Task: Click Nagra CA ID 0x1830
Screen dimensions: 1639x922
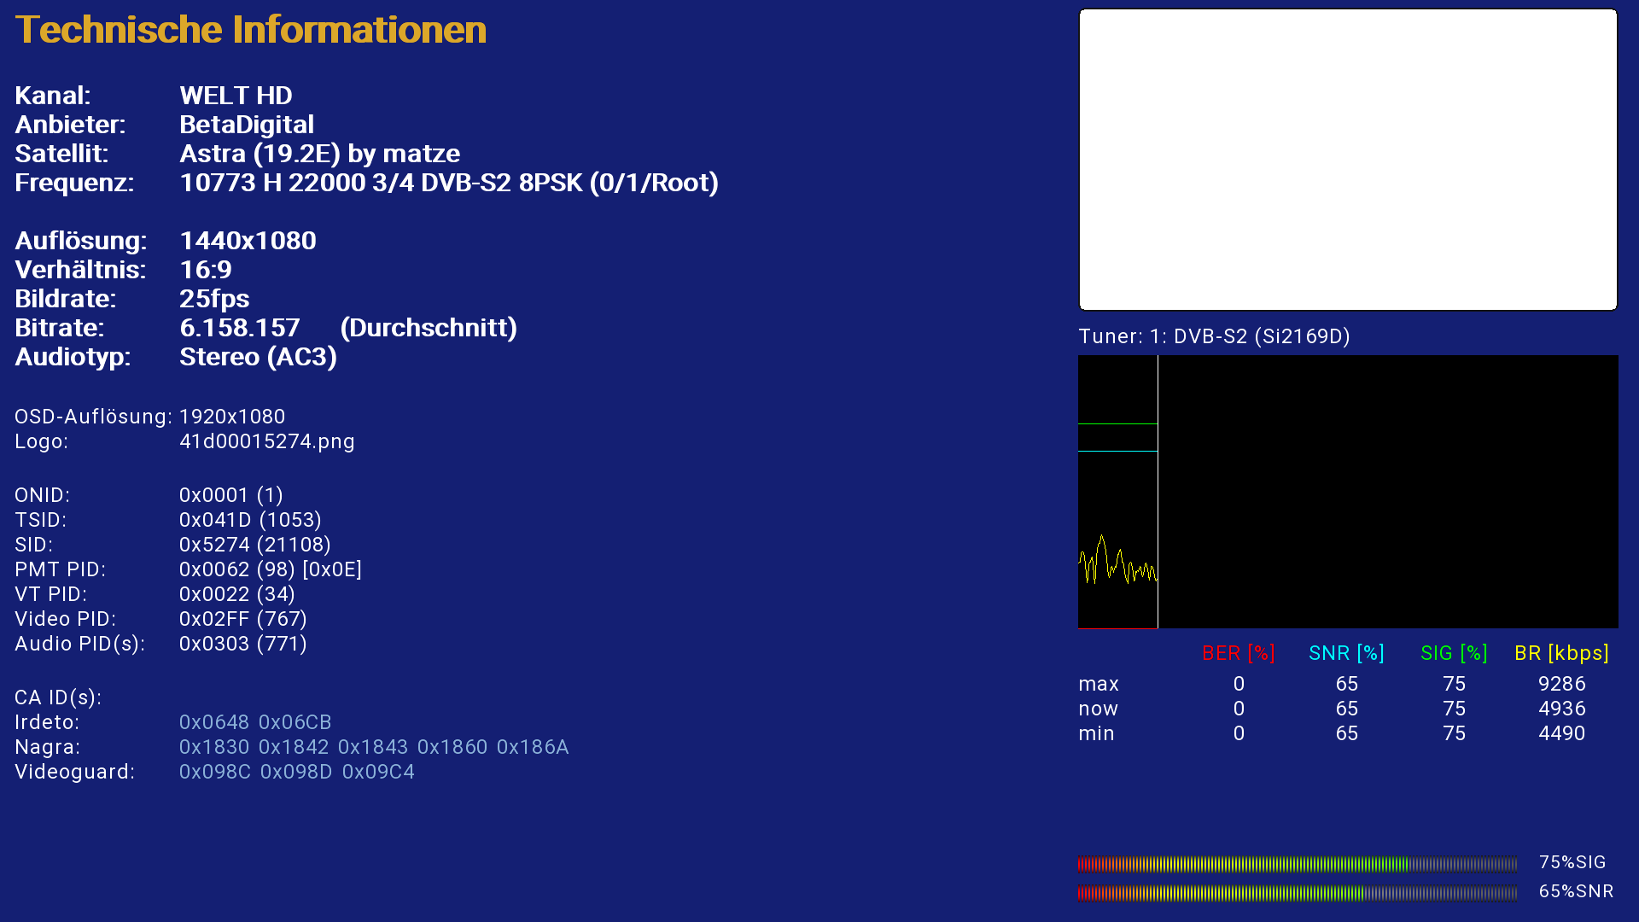Action: tap(214, 747)
